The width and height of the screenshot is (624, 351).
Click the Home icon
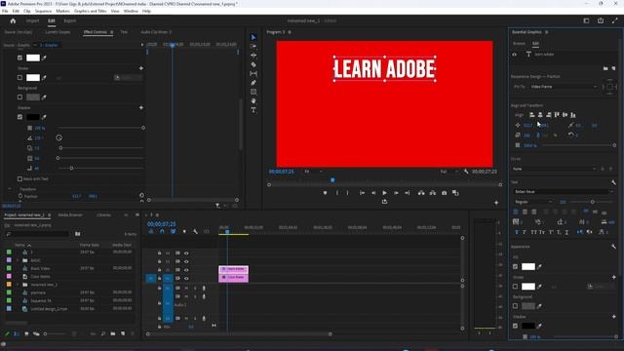13,20
